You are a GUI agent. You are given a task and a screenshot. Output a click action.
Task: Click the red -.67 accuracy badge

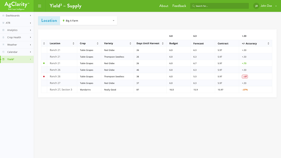[x=245, y=76]
